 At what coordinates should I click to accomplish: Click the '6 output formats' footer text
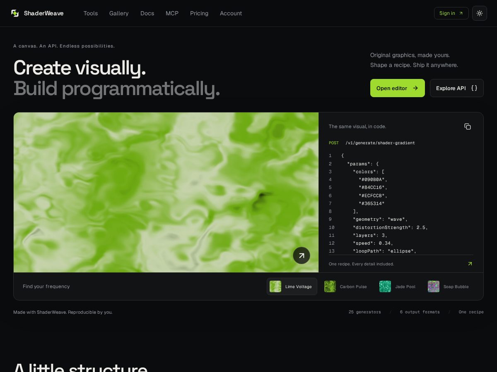[x=420, y=312]
